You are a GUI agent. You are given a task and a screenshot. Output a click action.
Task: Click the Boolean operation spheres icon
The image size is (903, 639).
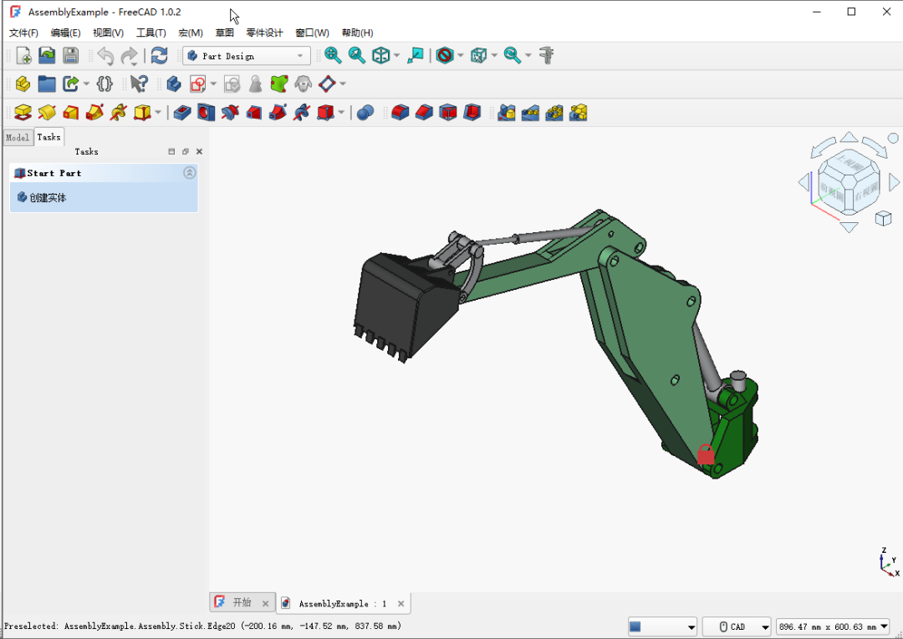pyautogui.click(x=365, y=113)
